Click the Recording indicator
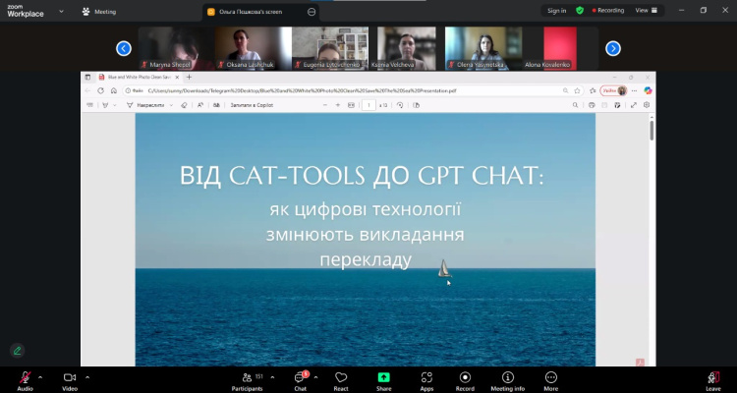Viewport: 737px width, 393px height. point(608,11)
